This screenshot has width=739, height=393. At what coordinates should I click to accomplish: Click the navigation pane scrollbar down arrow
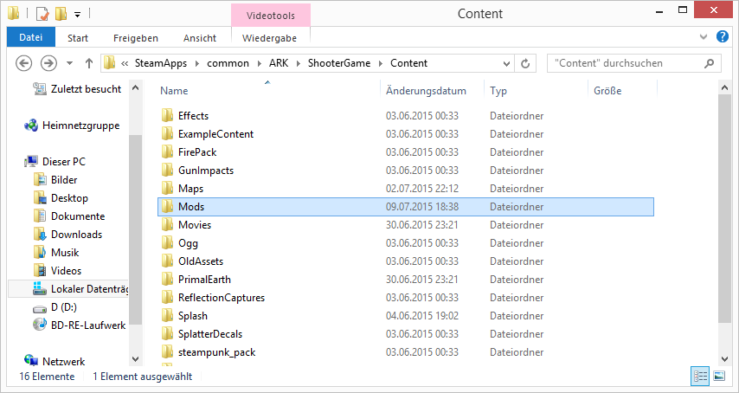click(x=135, y=358)
